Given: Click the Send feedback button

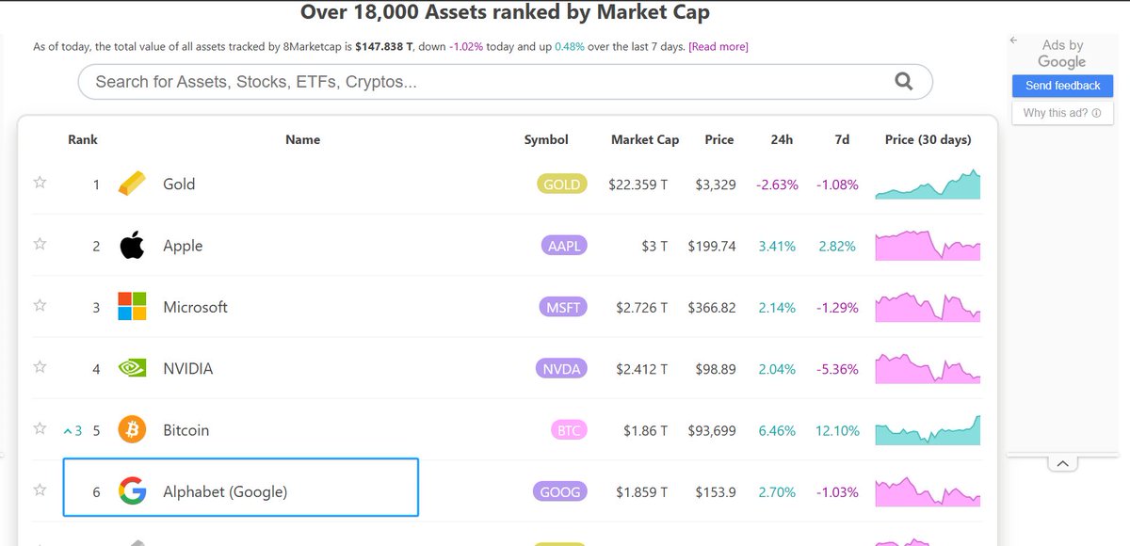Looking at the screenshot, I should 1062,85.
